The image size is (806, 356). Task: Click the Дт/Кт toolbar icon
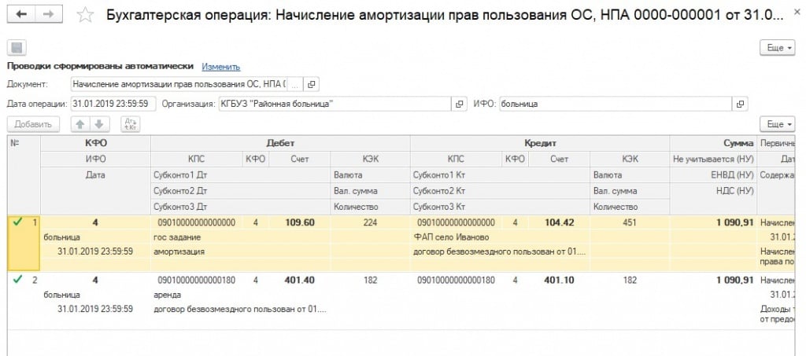(x=130, y=124)
